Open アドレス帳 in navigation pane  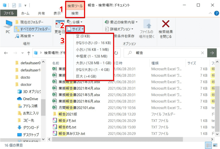(27, 106)
